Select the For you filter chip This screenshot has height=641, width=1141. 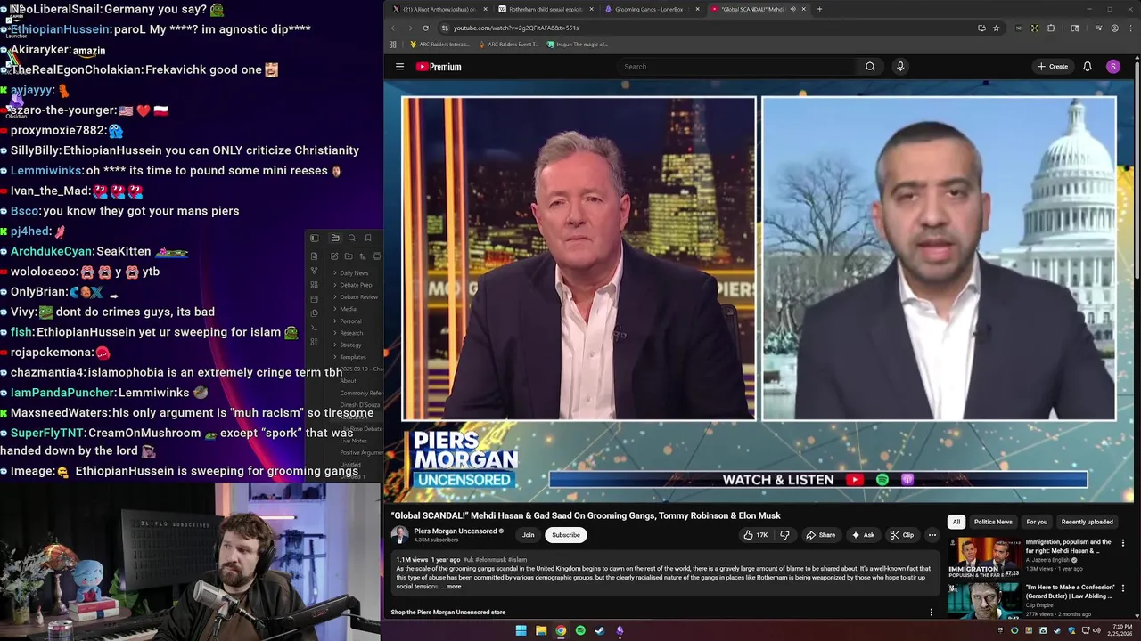pos(1037,522)
